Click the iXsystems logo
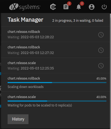The image size is (111, 129). (x=25, y=7)
